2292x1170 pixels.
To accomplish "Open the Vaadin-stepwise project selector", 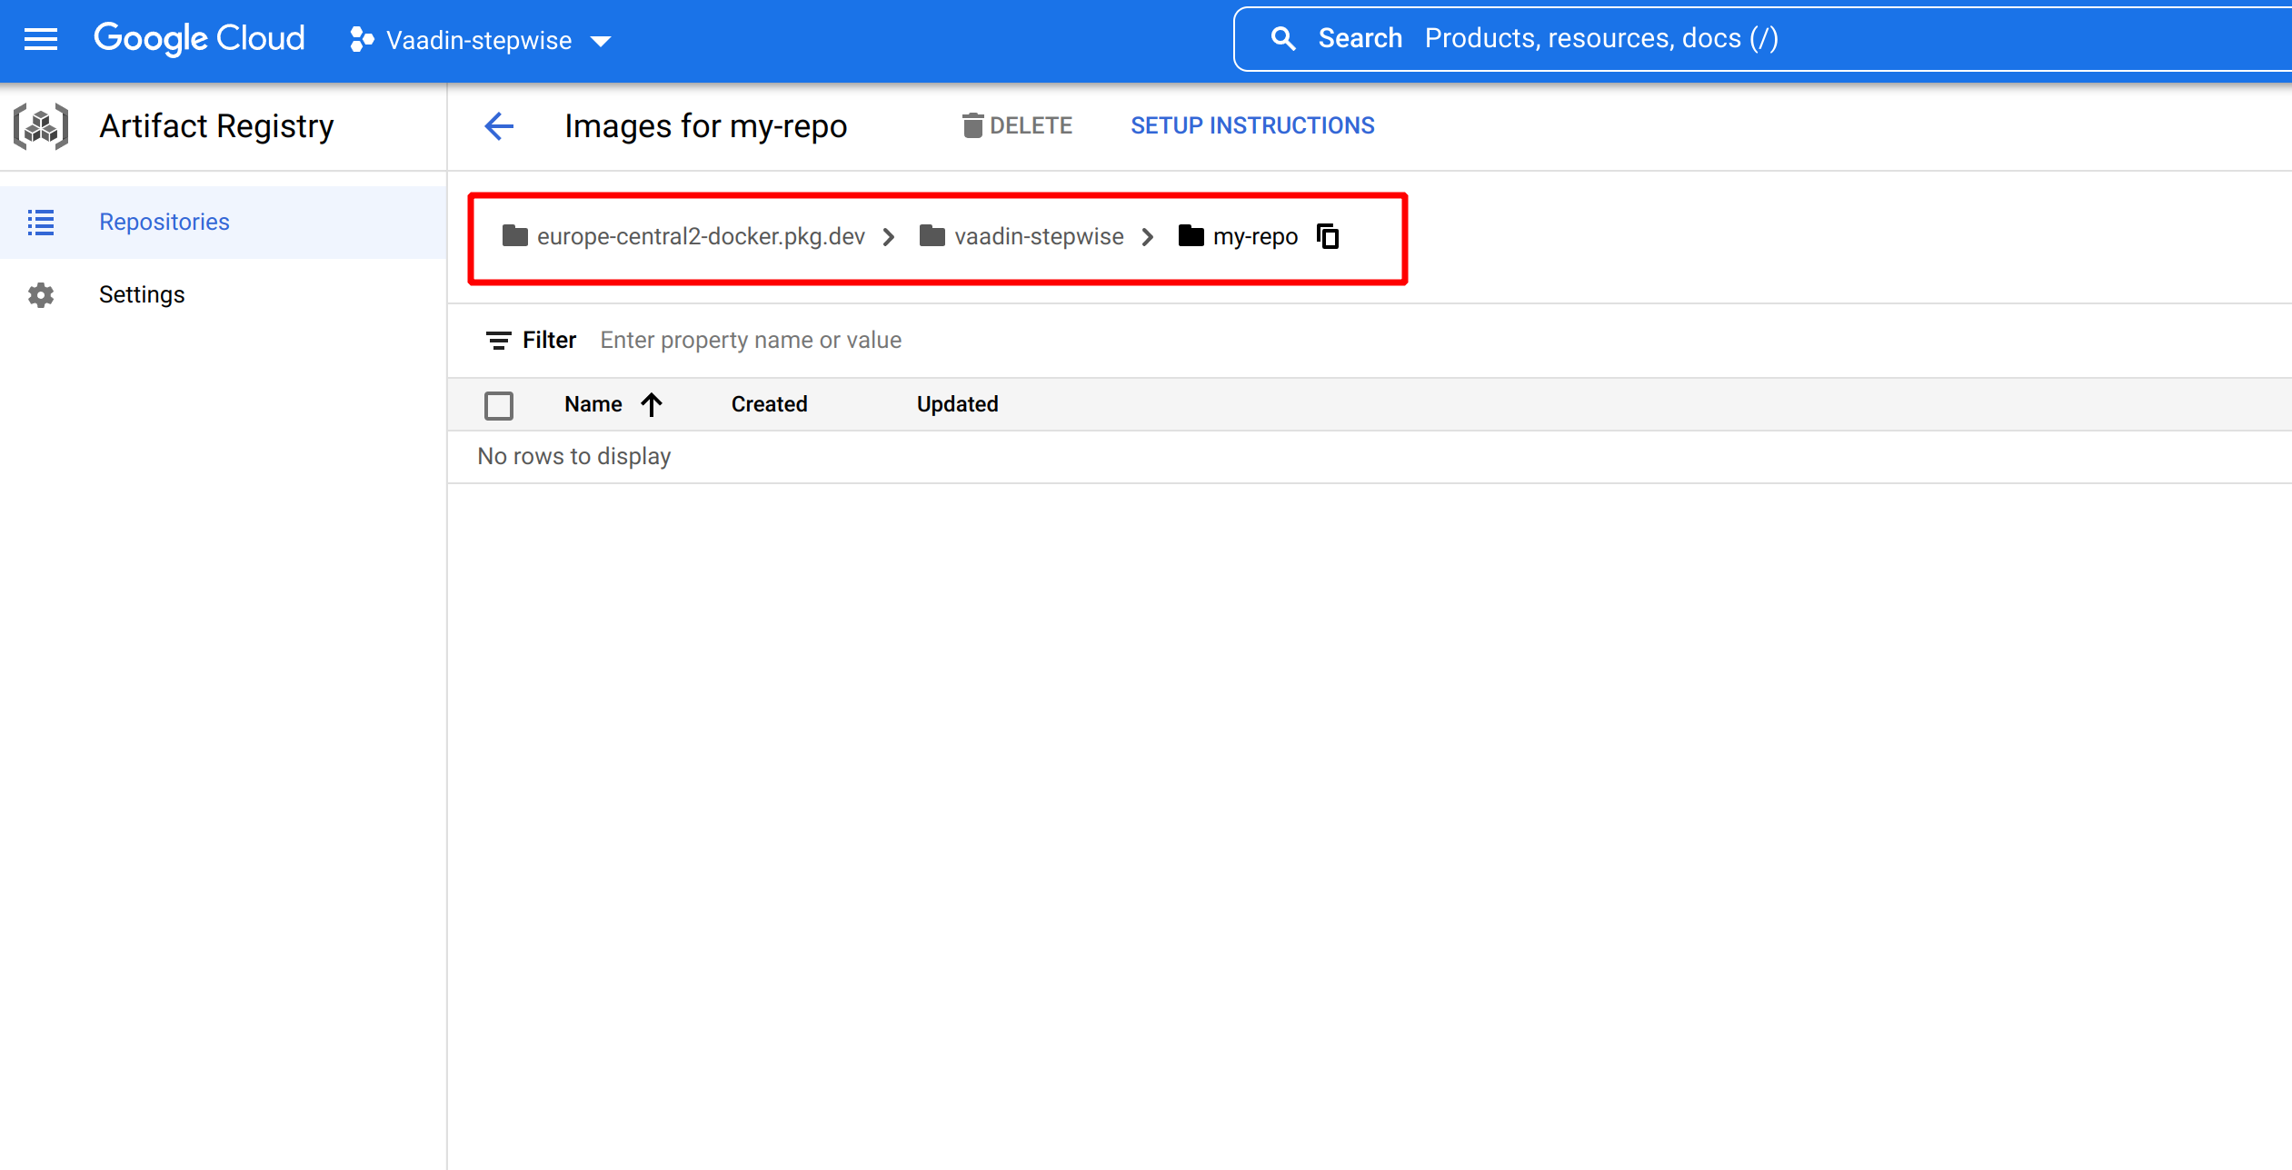I will [481, 40].
